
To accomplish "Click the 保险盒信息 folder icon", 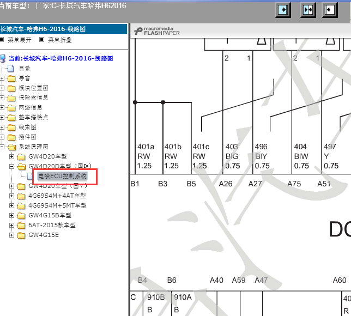I will point(11,98).
